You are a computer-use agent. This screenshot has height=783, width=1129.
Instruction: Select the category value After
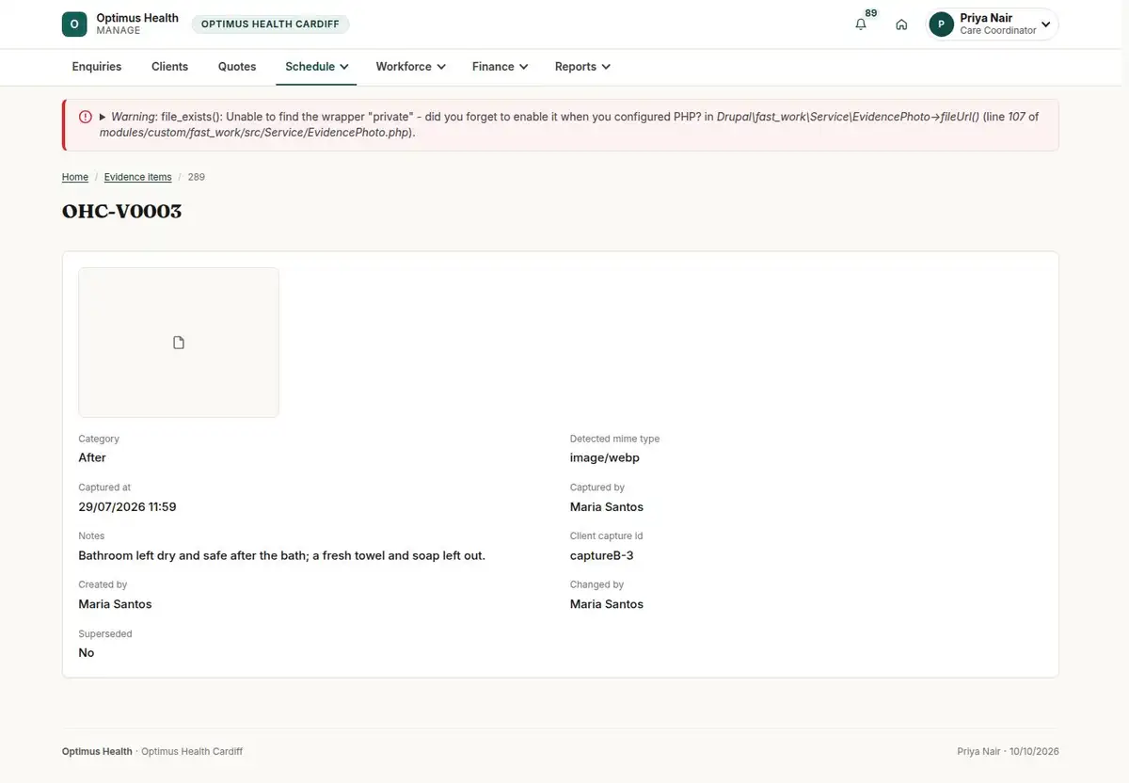coord(92,457)
